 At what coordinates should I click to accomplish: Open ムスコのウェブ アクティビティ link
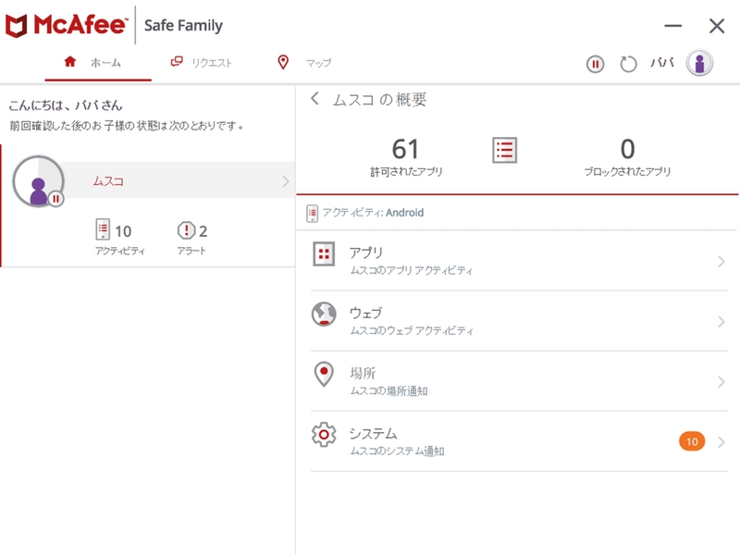click(x=412, y=330)
